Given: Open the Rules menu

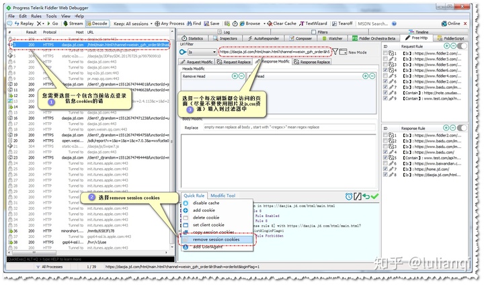Looking at the screenshot, I should [36, 16].
